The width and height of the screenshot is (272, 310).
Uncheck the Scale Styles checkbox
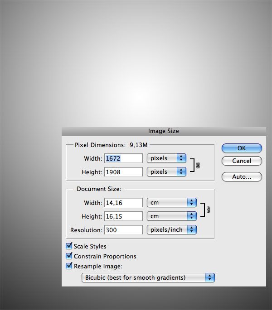click(69, 246)
